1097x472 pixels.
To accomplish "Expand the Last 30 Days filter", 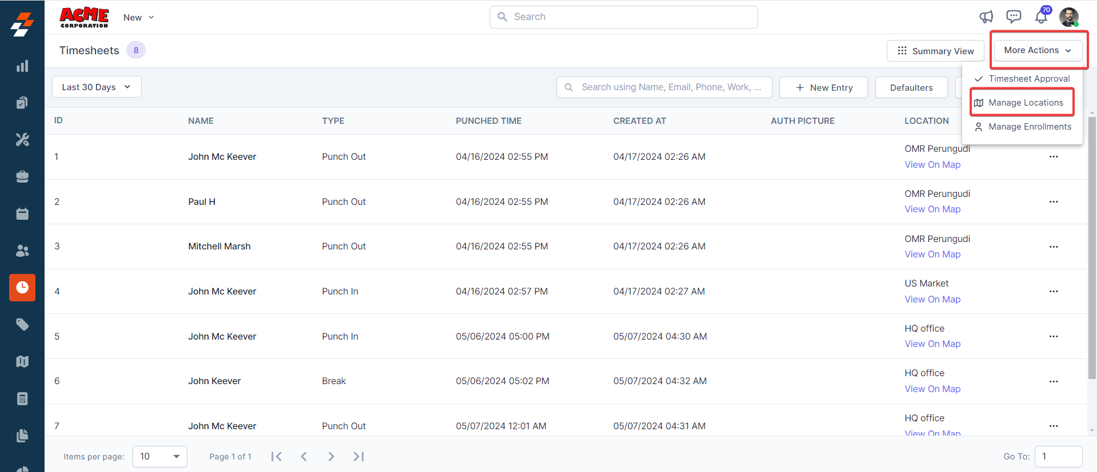I will click(97, 87).
